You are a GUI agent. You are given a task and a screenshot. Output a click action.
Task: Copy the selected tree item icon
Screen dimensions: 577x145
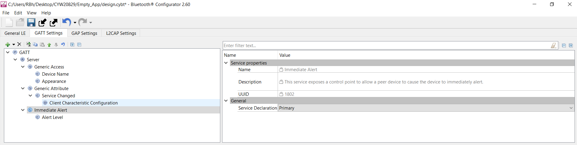35,44
